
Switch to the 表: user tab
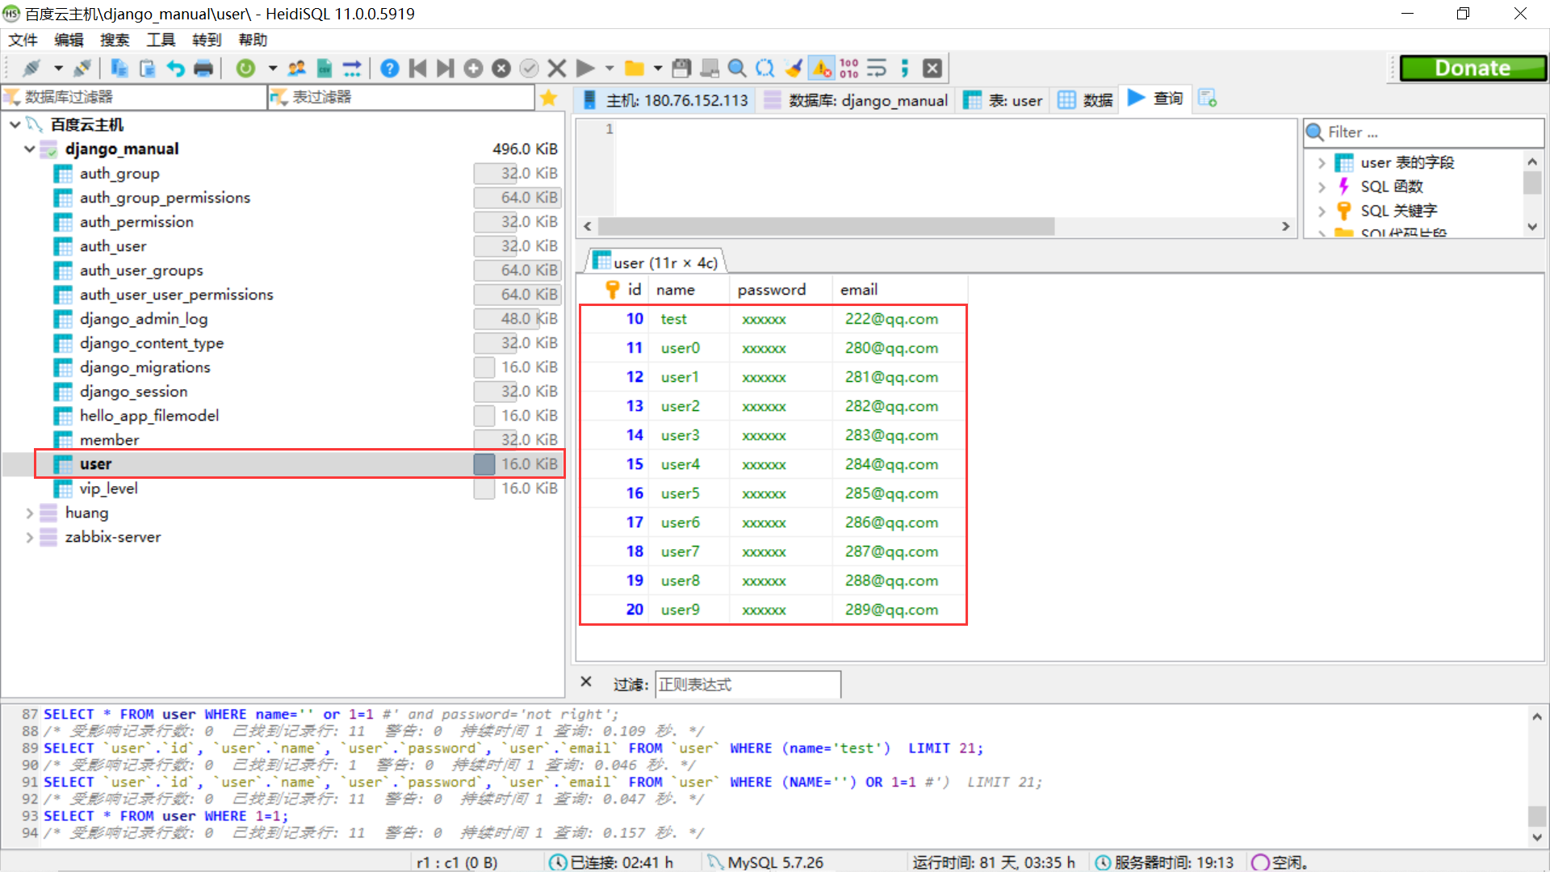tap(1003, 100)
